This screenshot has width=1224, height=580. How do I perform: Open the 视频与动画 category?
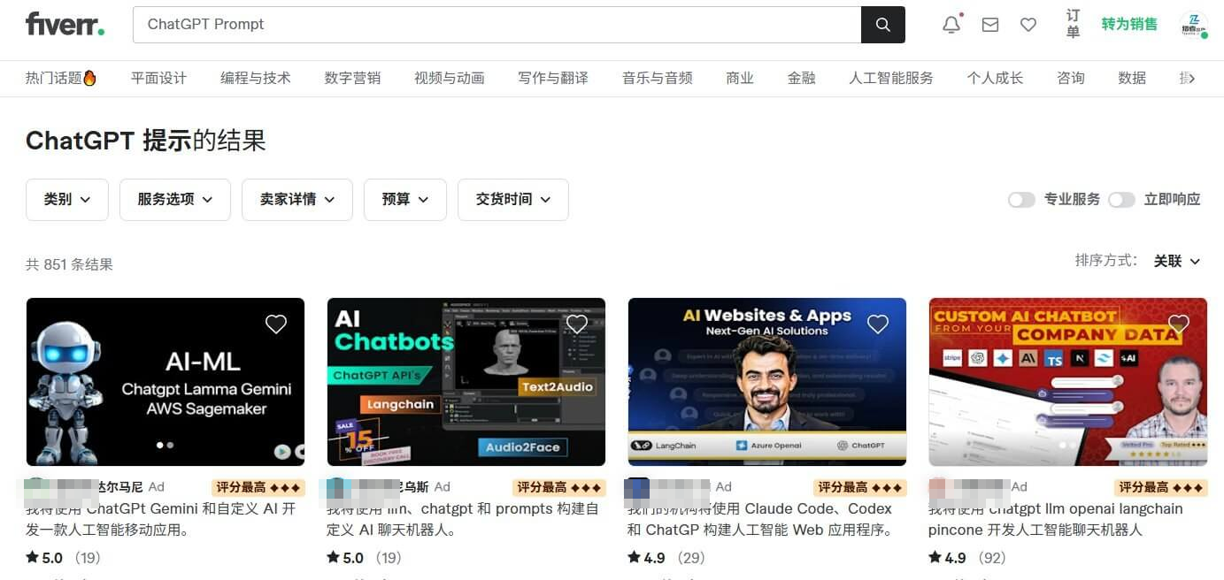tap(450, 78)
